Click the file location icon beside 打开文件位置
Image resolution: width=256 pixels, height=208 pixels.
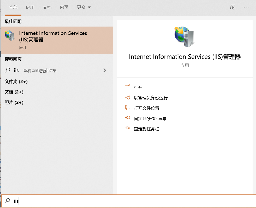[x=128, y=108]
